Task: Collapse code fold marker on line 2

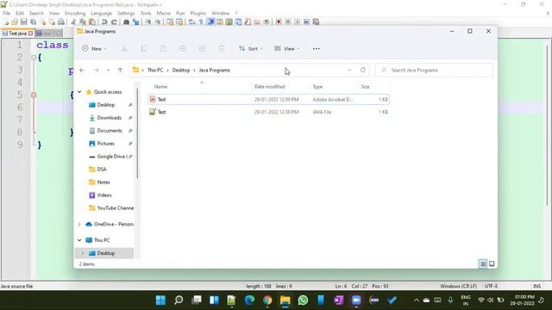Action: pos(34,58)
